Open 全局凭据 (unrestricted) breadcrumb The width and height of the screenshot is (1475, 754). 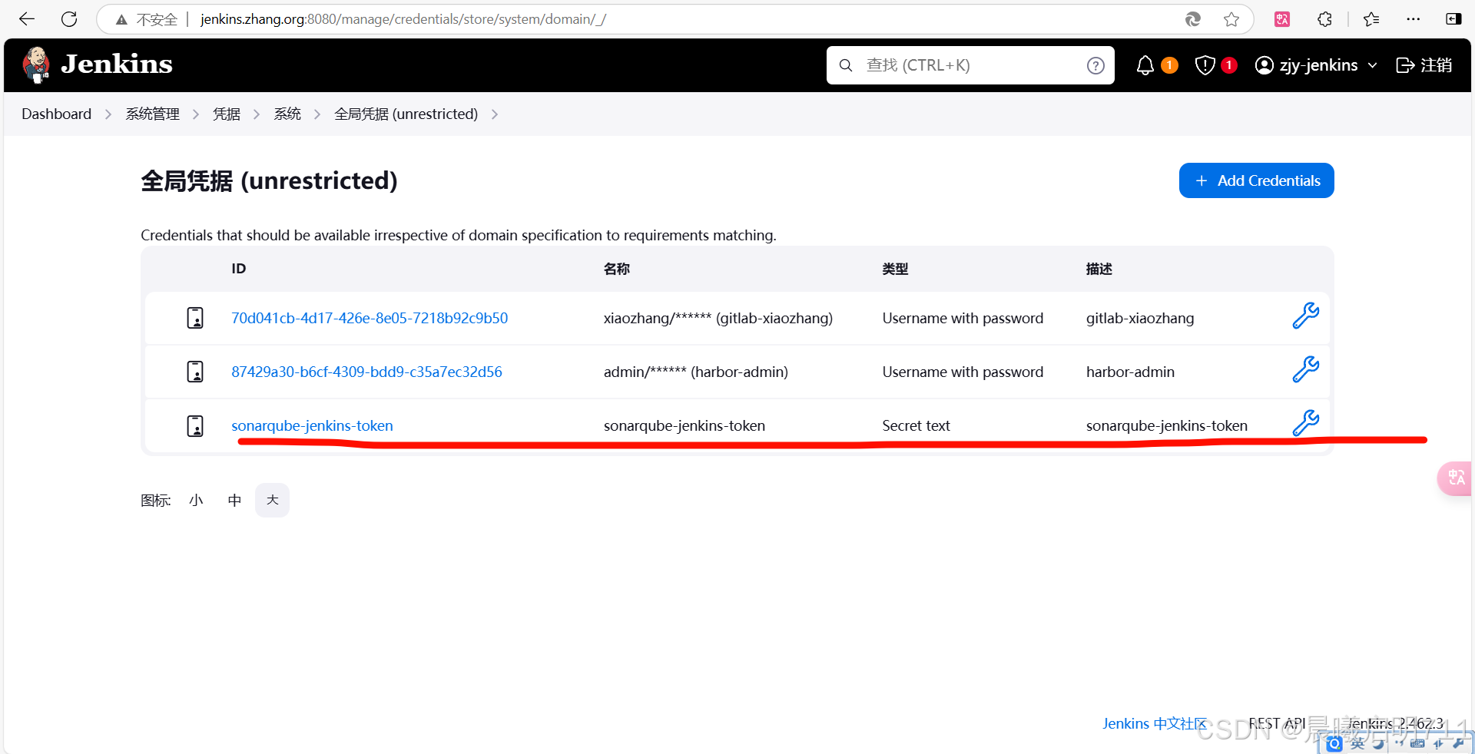[x=406, y=114]
